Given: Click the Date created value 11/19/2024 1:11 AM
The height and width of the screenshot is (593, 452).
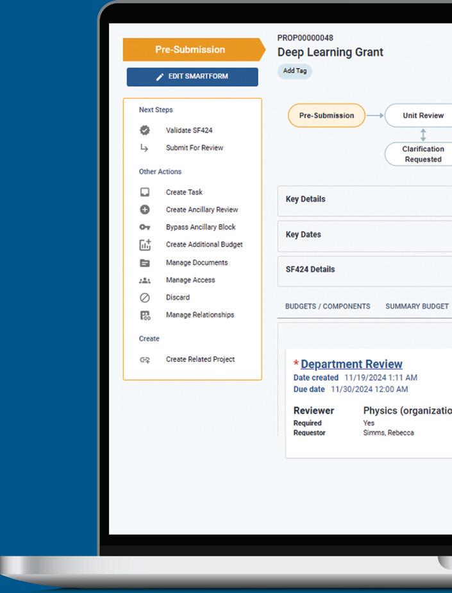Looking at the screenshot, I should [381, 377].
